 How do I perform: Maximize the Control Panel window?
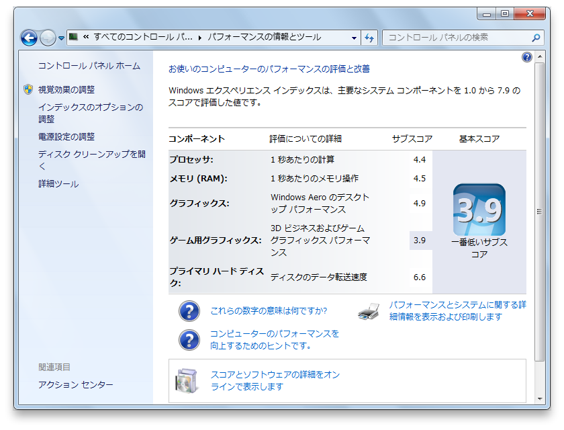point(505,13)
